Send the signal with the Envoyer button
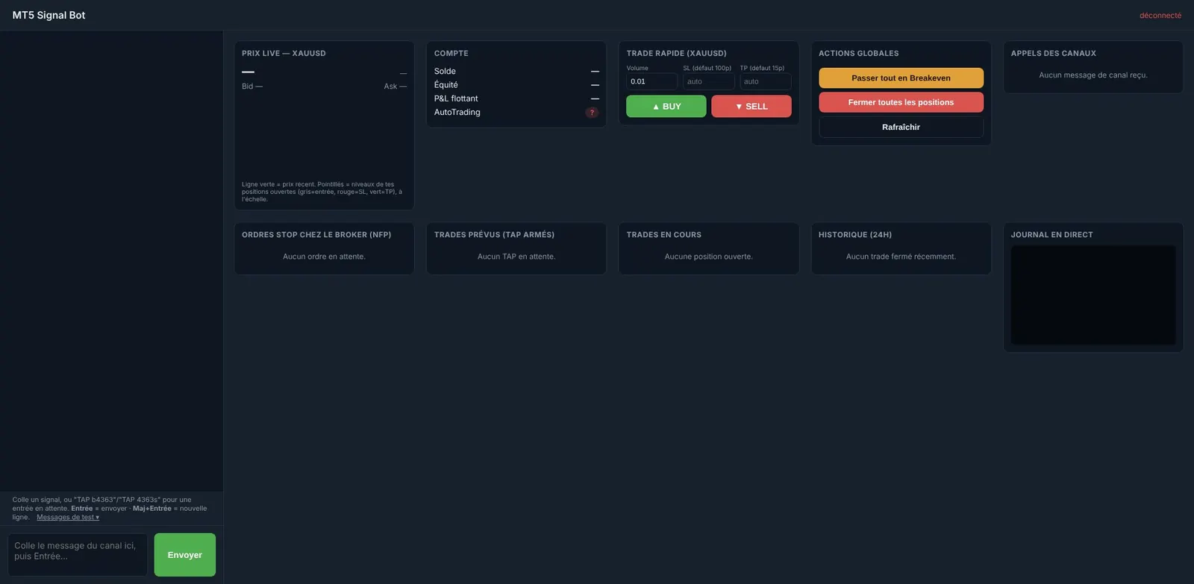The height and width of the screenshot is (584, 1194). coord(185,555)
